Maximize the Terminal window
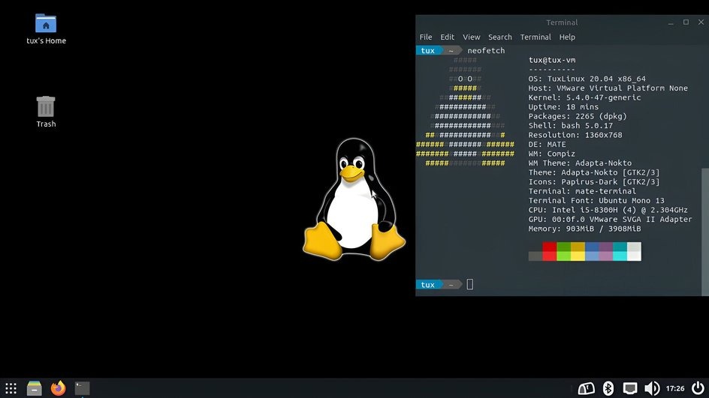709x398 pixels. [686, 22]
